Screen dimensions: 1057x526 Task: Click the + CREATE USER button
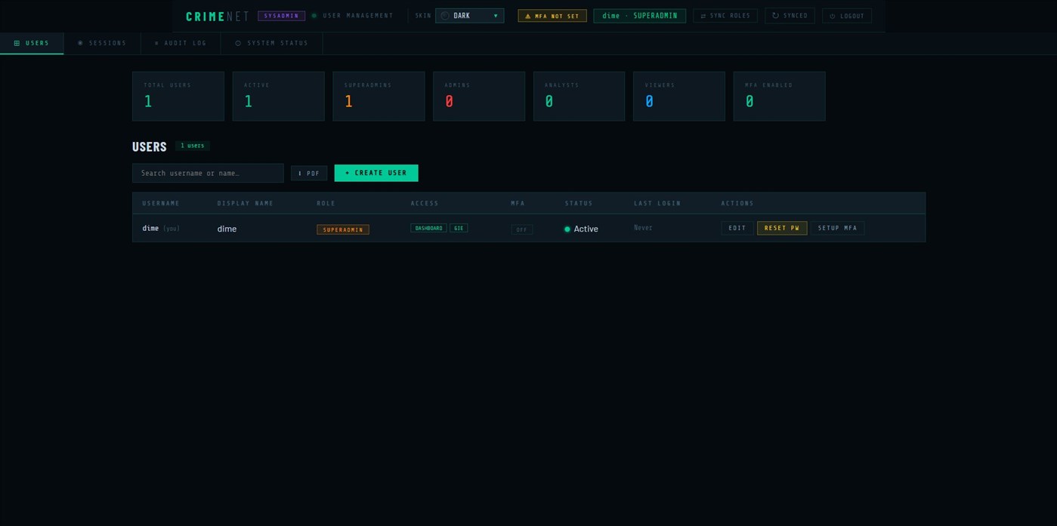(376, 173)
